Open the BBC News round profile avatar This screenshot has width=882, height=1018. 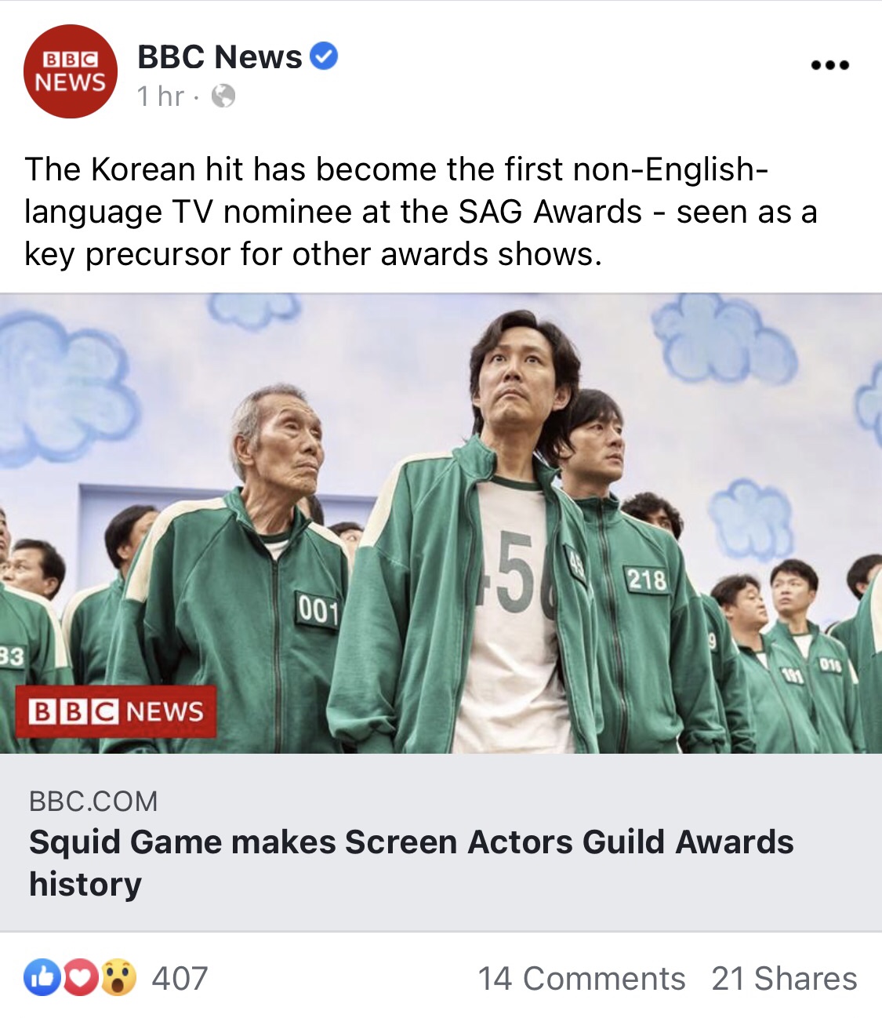[x=71, y=71]
